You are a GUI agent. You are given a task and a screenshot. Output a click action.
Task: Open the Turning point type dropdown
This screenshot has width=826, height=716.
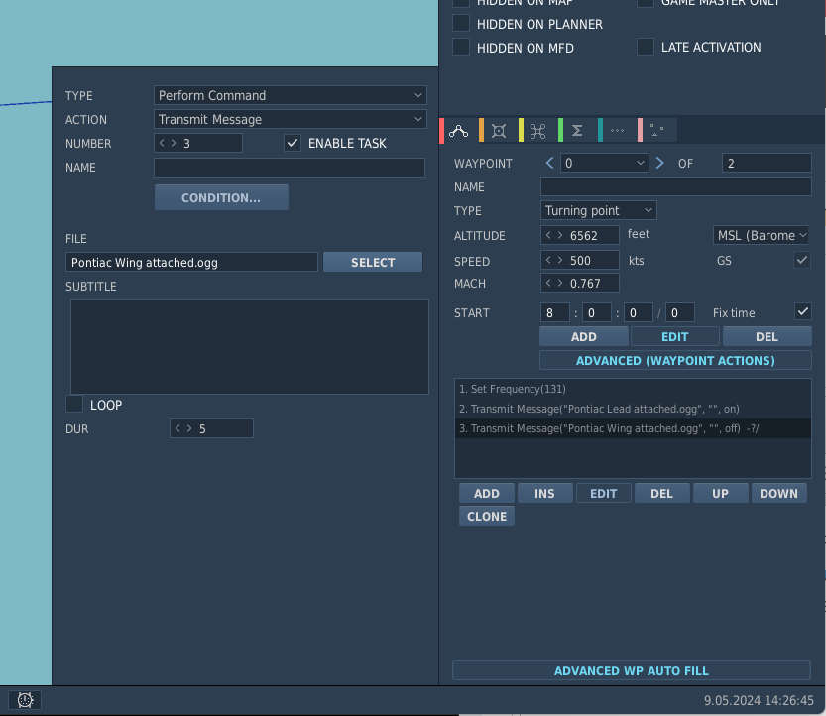(x=599, y=211)
